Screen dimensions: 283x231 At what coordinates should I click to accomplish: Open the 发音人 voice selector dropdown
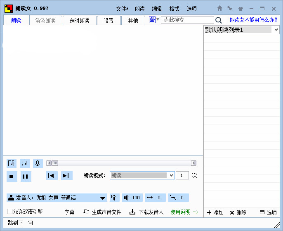[x=103, y=198]
